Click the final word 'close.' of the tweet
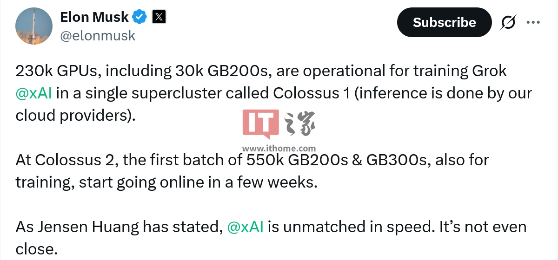The height and width of the screenshot is (260, 558). (x=36, y=249)
